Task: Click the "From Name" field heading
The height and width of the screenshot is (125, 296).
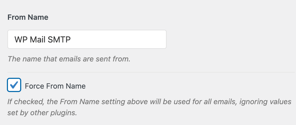Action: [x=28, y=17]
